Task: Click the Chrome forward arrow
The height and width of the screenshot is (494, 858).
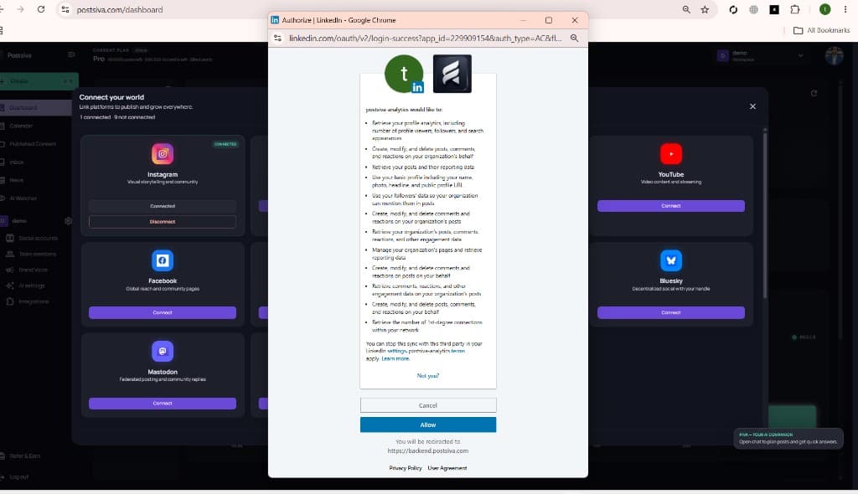Action: click(20, 9)
